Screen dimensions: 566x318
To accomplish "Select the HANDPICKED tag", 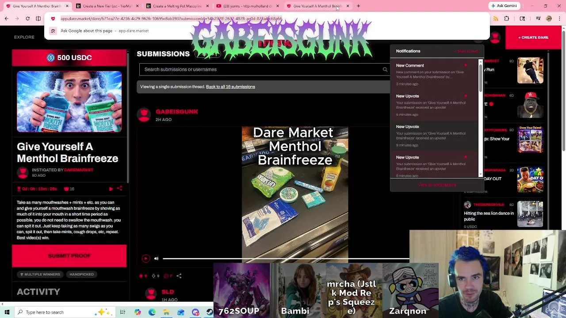I will (x=81, y=274).
